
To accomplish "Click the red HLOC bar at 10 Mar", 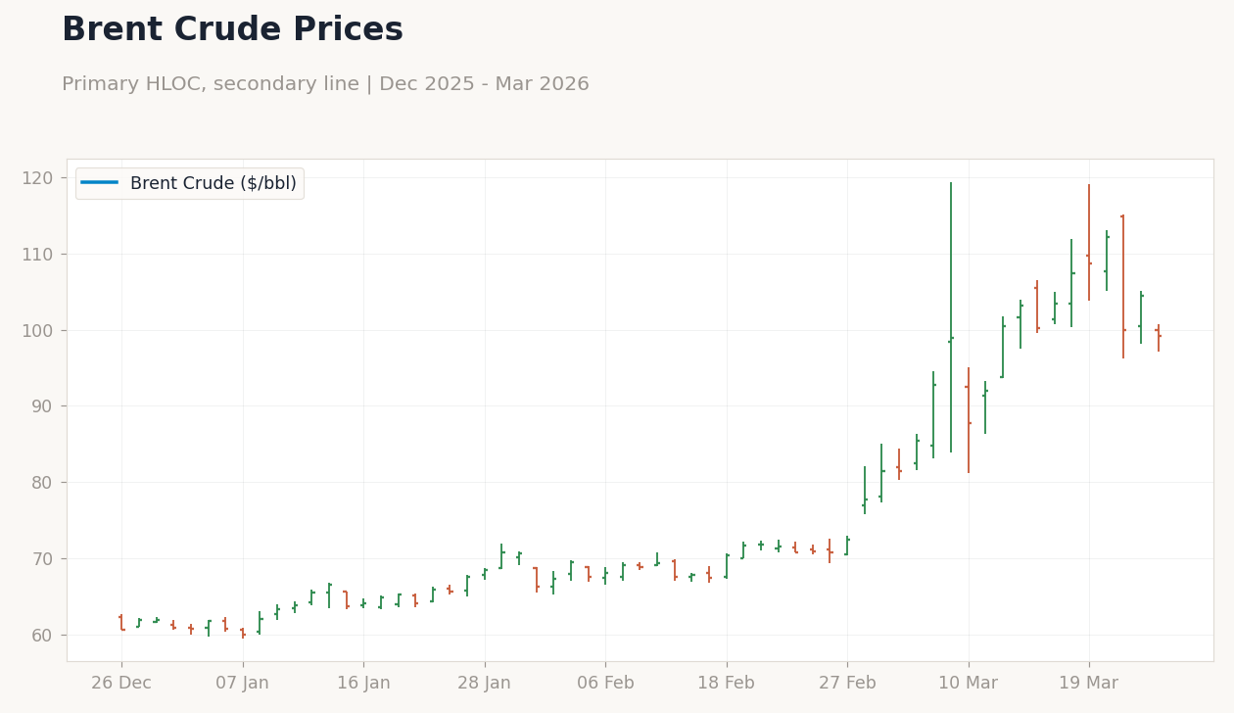I will coord(969,420).
